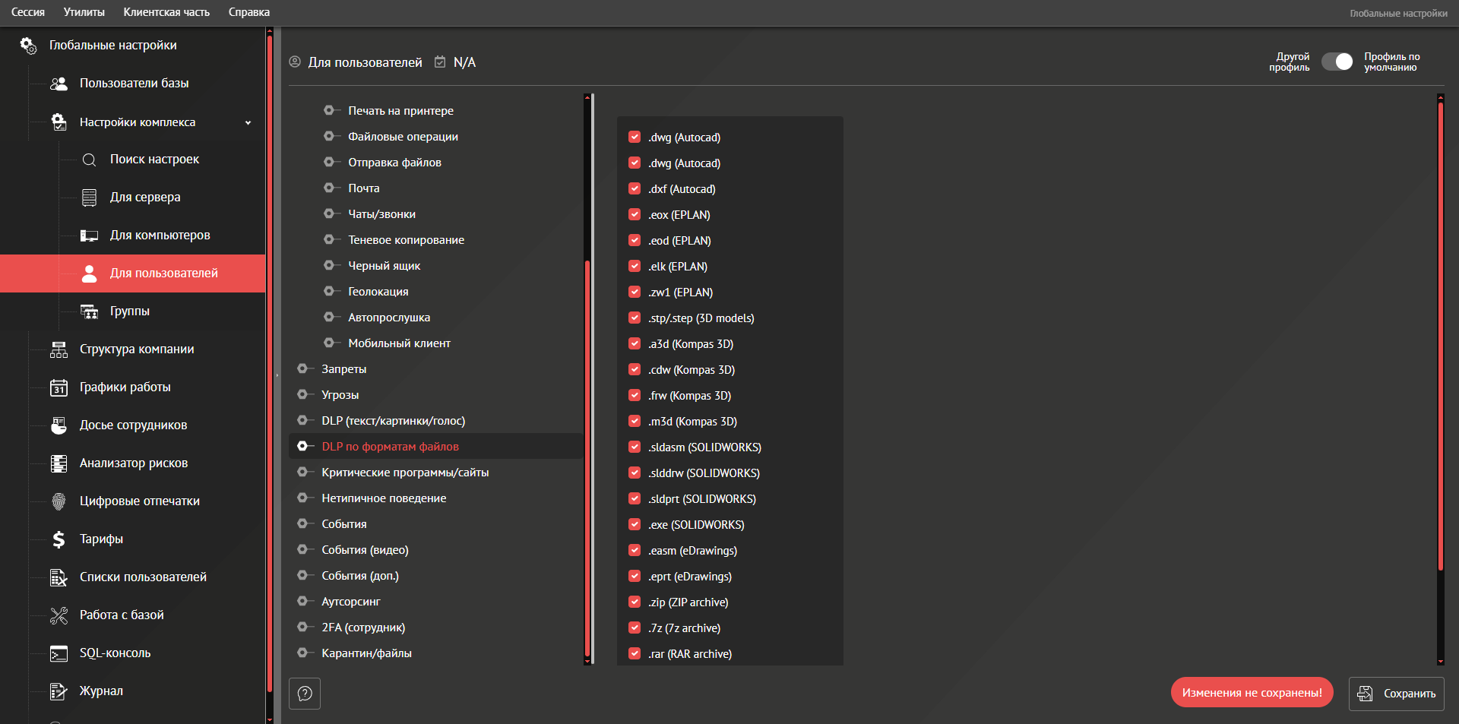Open Database users icon in sidebar

tap(59, 84)
